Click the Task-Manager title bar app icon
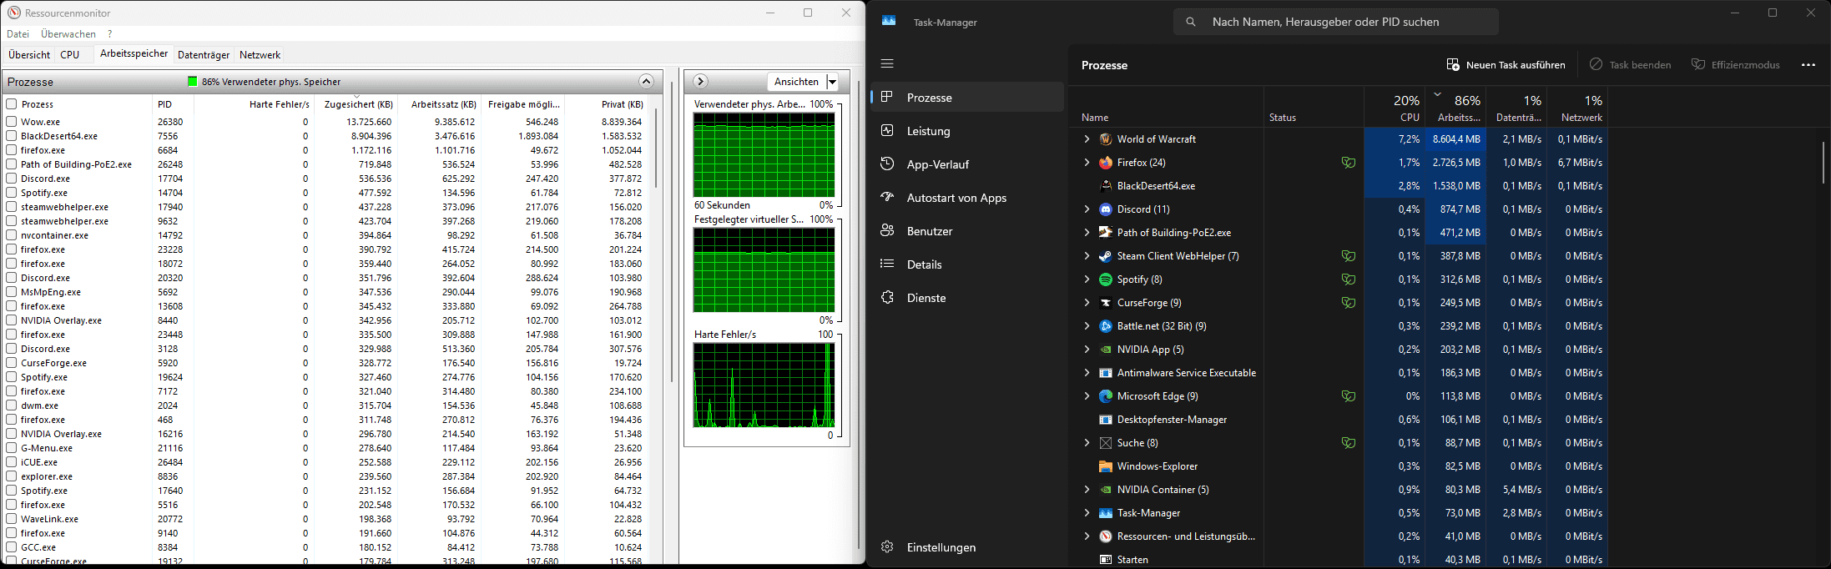 889,22
